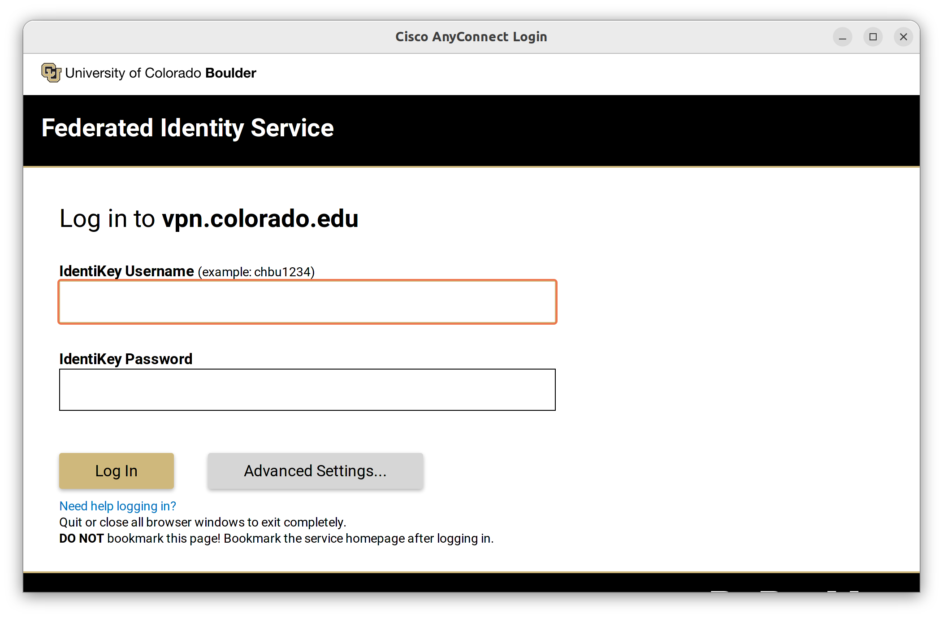Click the minimize window icon
The height and width of the screenshot is (618, 943).
point(842,36)
